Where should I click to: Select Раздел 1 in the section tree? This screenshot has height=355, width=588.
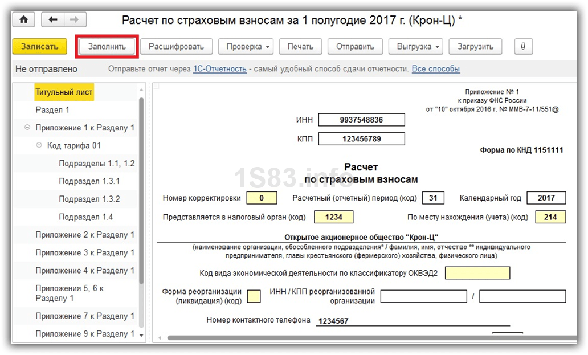coord(52,110)
